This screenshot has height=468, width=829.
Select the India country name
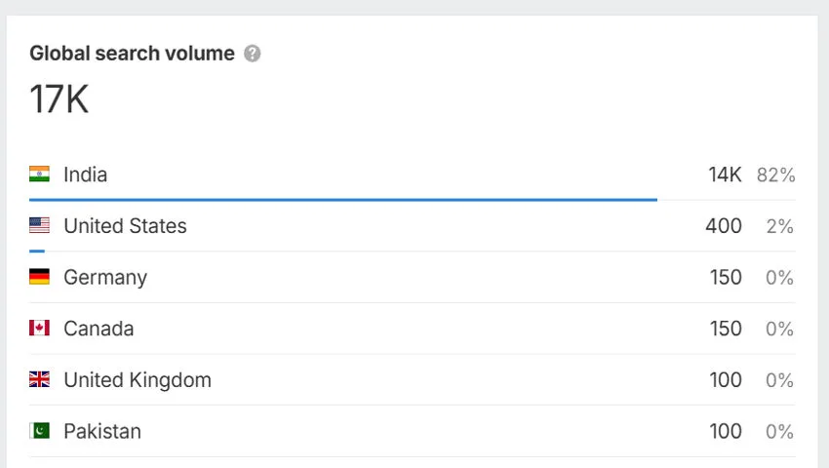(86, 175)
